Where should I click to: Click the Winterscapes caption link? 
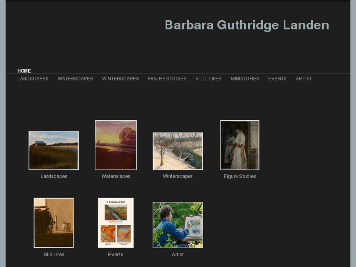click(x=178, y=176)
